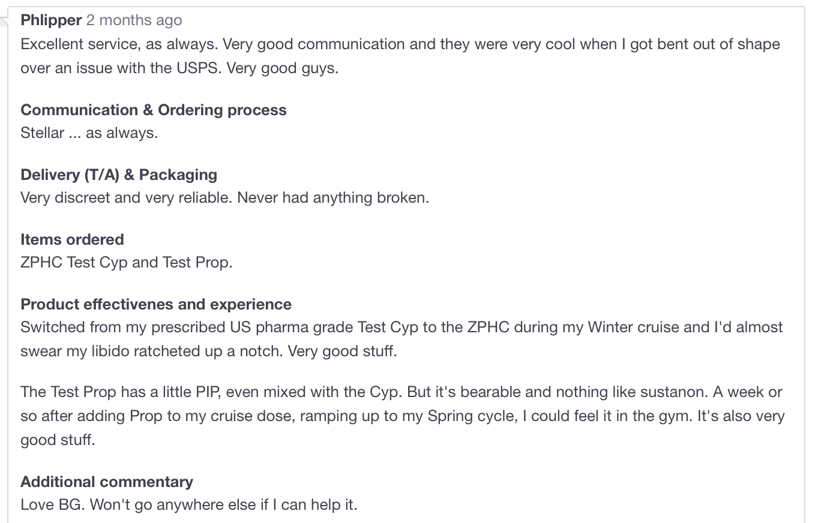Image resolution: width=815 pixels, height=523 pixels.
Task: Select the 'Items ordered' heading
Action: [x=72, y=239]
